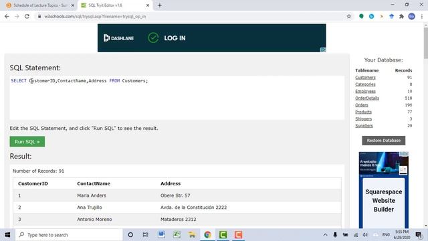
Task: Click inside the SQL statement editor
Action: tap(177, 98)
